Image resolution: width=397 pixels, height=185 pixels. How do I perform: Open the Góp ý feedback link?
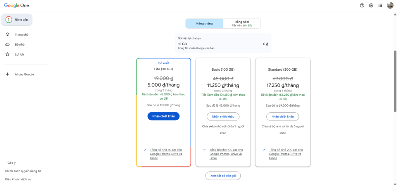click(x=12, y=163)
